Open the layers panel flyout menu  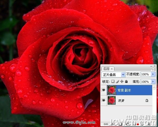coord(154,70)
